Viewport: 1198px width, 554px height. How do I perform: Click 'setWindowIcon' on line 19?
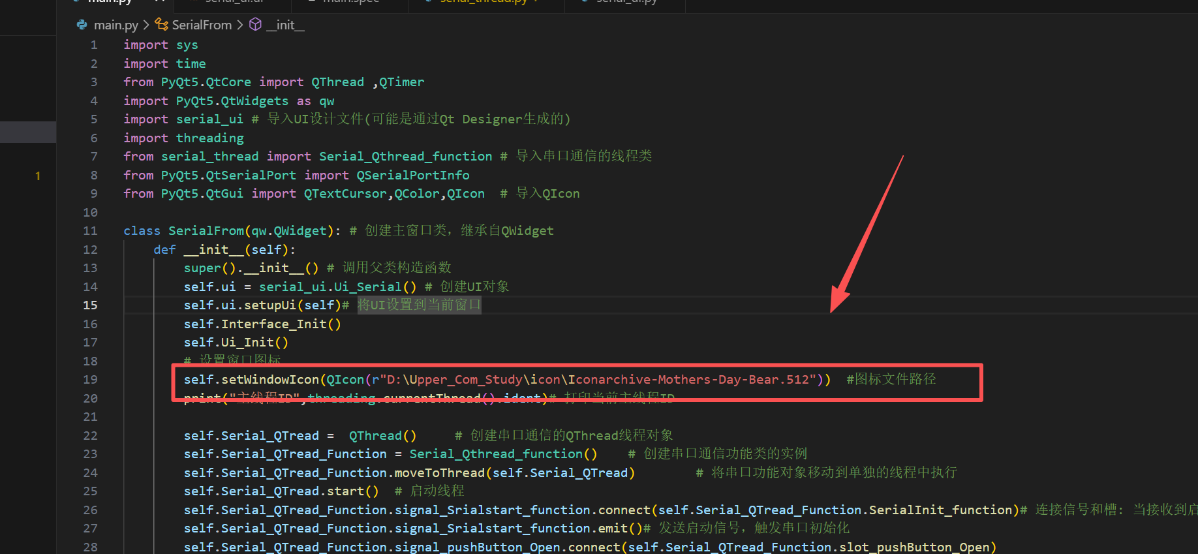click(x=270, y=380)
